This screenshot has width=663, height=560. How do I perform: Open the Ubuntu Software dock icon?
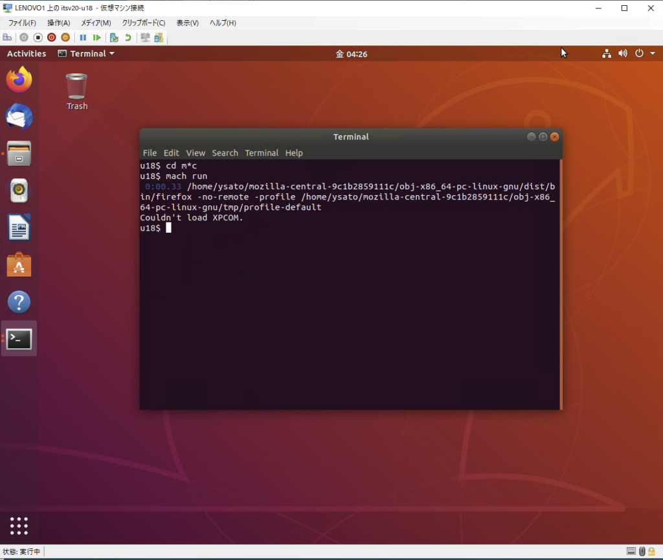coord(19,265)
